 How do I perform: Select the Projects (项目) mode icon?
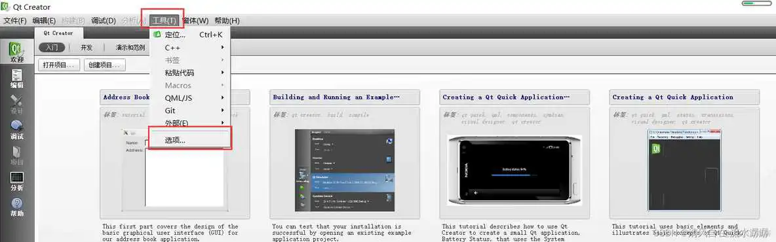coord(17,156)
